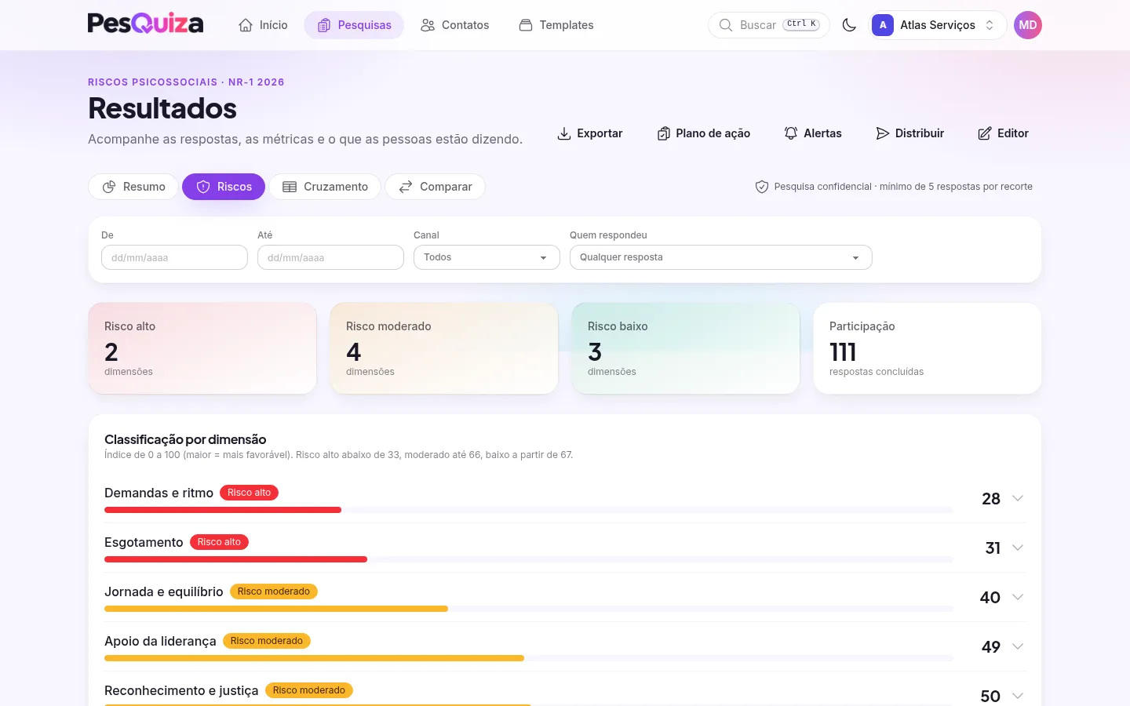Open the Atlas Serviços workspace switcher

point(938,25)
